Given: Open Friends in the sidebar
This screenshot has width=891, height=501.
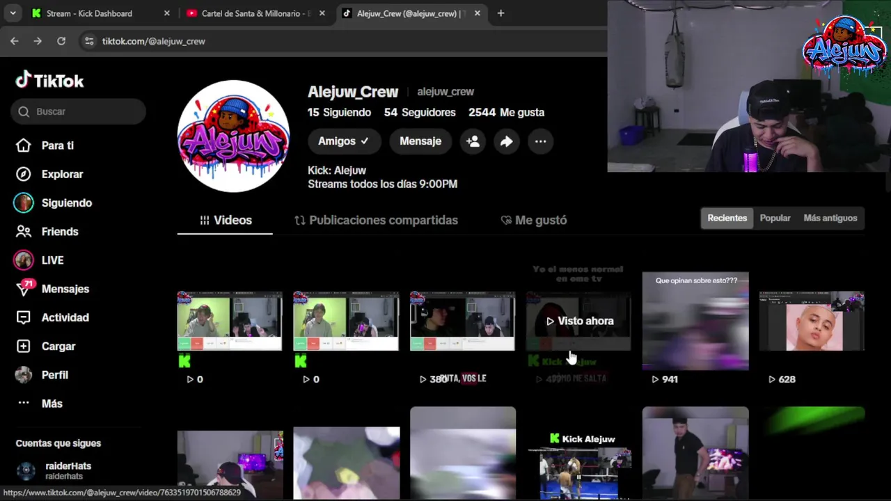Looking at the screenshot, I should pos(49,231).
